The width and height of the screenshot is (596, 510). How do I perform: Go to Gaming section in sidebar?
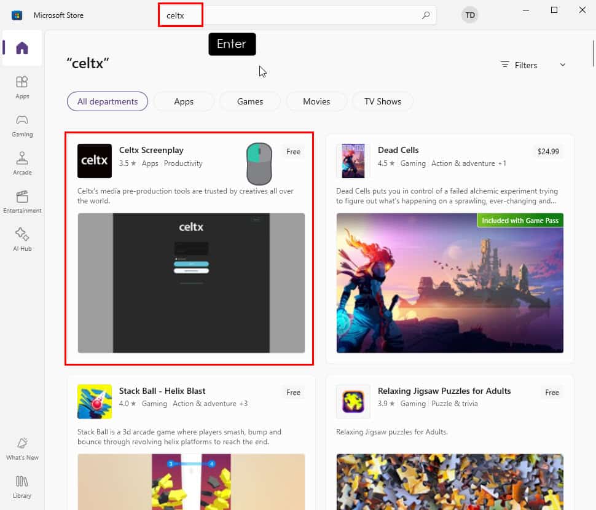tap(22, 125)
